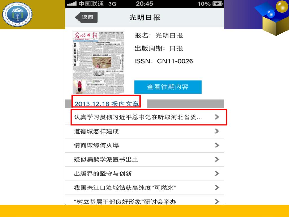Open article 认真学习贯彻习近平总书记在听取河北省委…

point(145,117)
